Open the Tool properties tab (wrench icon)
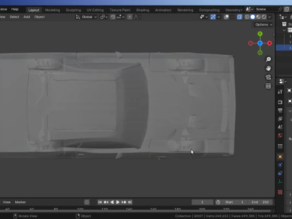The height and width of the screenshot is (219, 292). (280, 91)
